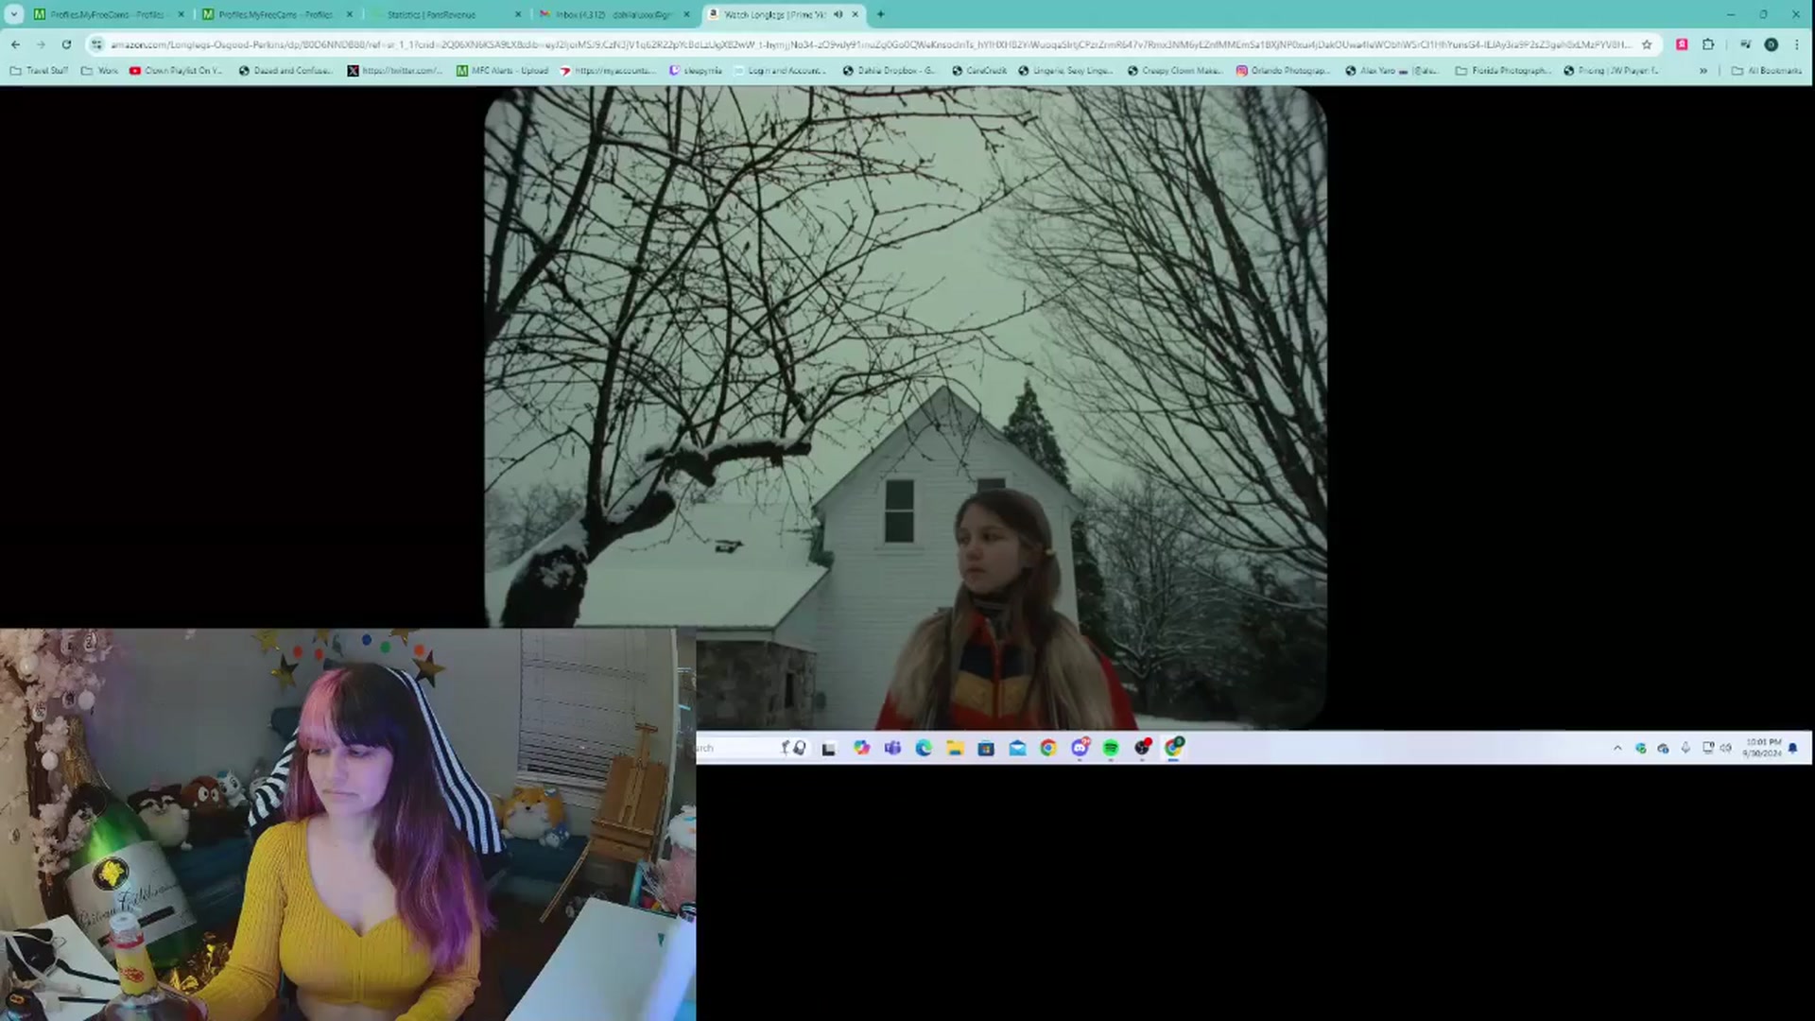1815x1021 pixels.
Task: Open the CareCredit bookmark
Action: pyautogui.click(x=979, y=71)
